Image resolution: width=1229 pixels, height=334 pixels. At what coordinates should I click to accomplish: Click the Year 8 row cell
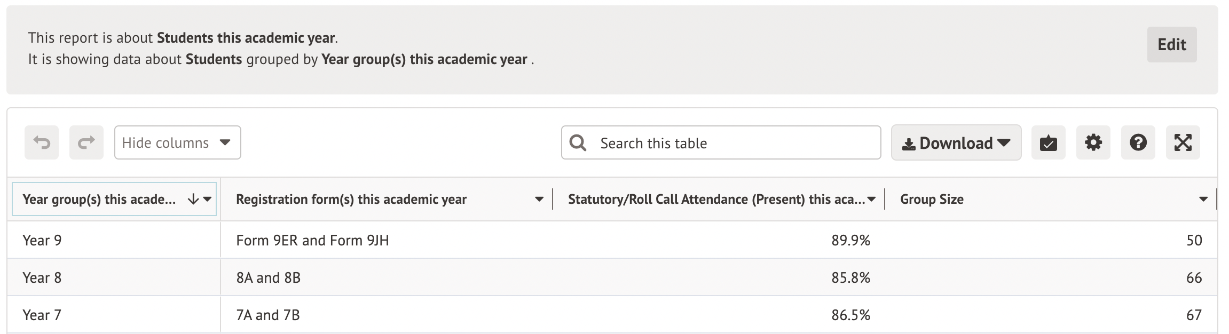click(43, 278)
